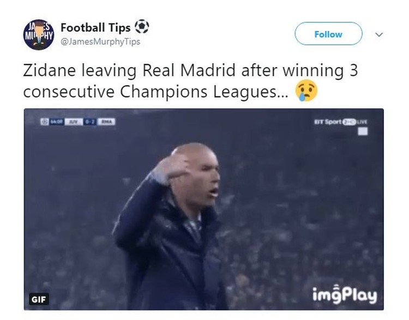Click the match clock in scoreboard
409x320 pixels.
pyautogui.click(x=56, y=122)
